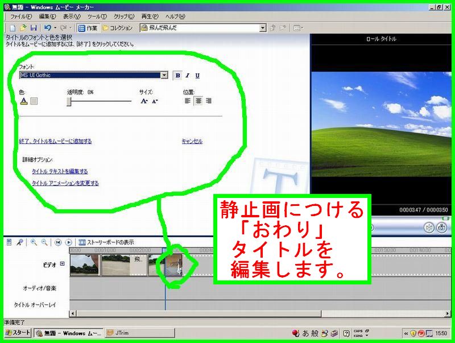Viewport: 455px width, 343px height.
Task: Select the second sandy clip thumbnail
Action: click(115, 265)
